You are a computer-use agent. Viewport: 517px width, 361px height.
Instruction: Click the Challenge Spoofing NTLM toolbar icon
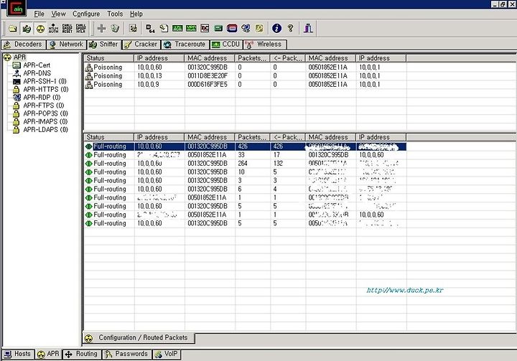80,29
